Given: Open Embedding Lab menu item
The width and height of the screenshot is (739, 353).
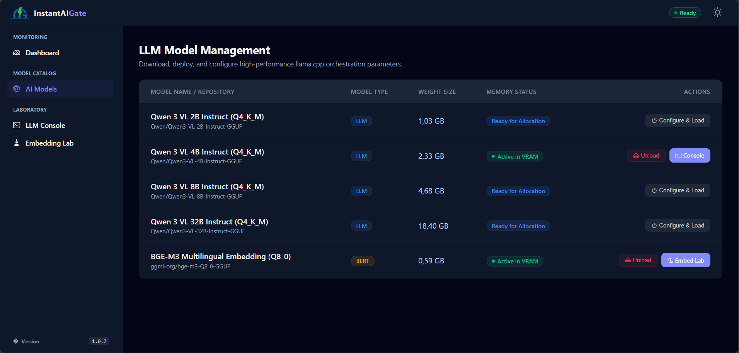Looking at the screenshot, I should 60,143.
